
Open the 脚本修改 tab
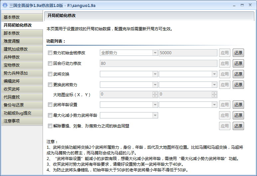[22, 33]
